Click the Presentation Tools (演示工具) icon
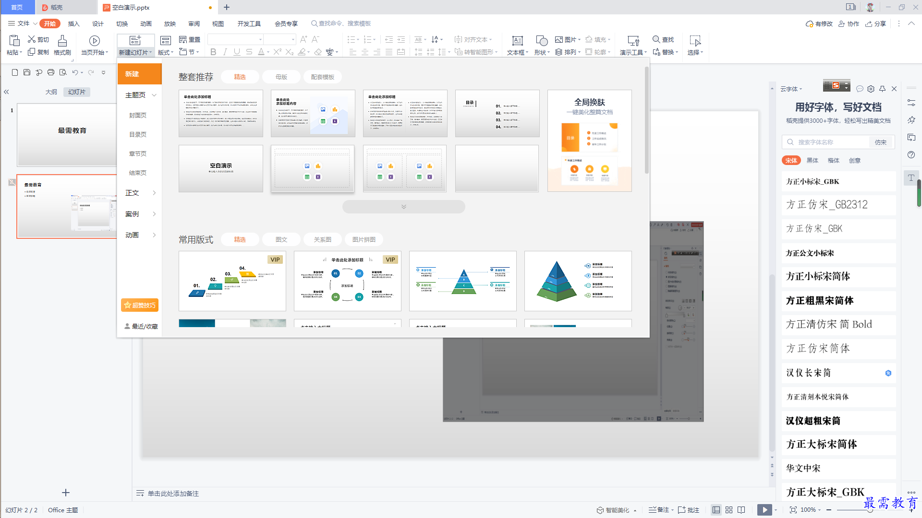Viewport: 922px width, 518px height. (633, 40)
